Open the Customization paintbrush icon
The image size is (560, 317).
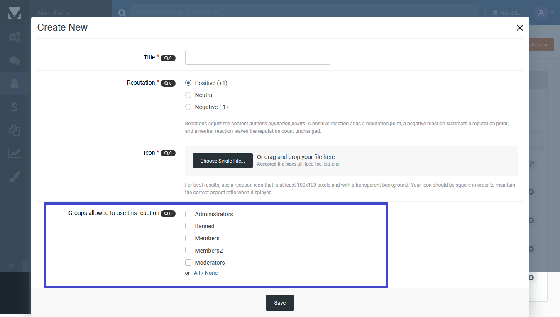(x=15, y=176)
